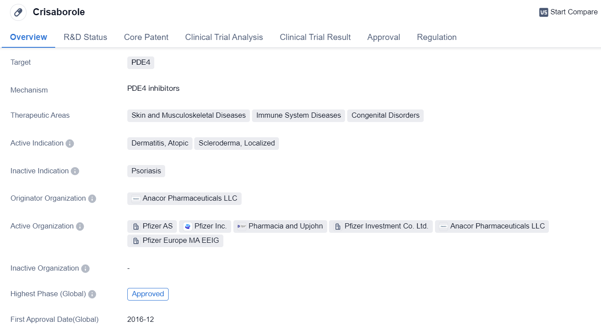Click info icon next to Active Indication
This screenshot has height=334, width=601.
[70, 143]
